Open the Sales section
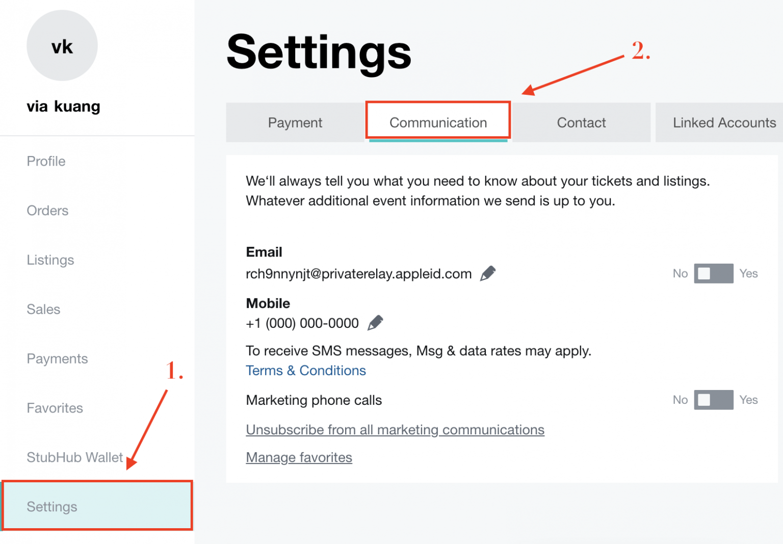Screen dimensions: 783x544 43,309
